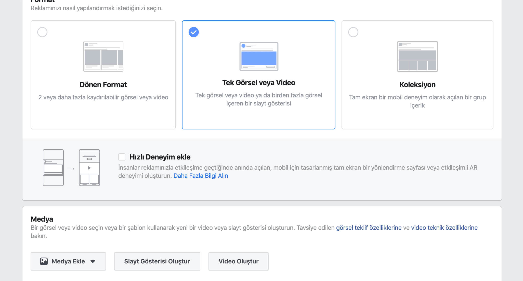523x281 pixels.
Task: Expand the Medya Ekle dropdown arrow
Action: (x=93, y=261)
